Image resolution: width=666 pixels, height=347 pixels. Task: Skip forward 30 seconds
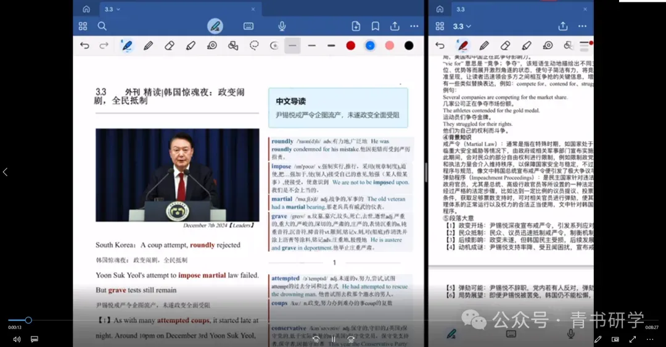(x=351, y=340)
